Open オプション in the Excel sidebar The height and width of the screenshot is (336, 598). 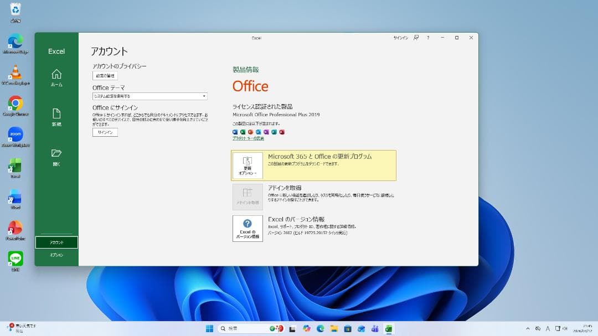tap(56, 255)
